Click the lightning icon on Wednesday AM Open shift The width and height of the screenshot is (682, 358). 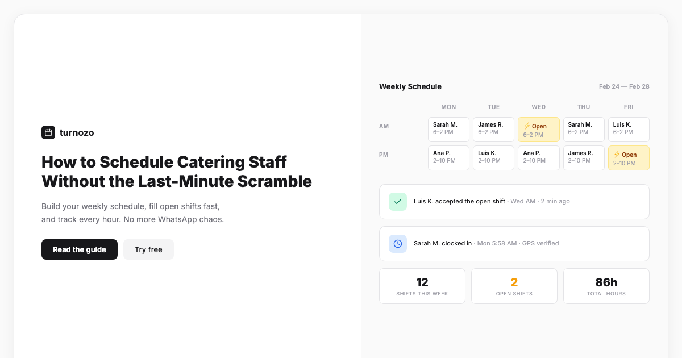[528, 126]
